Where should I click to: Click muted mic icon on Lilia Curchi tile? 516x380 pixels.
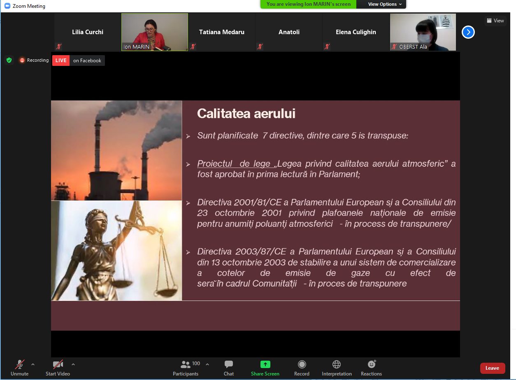pos(59,47)
